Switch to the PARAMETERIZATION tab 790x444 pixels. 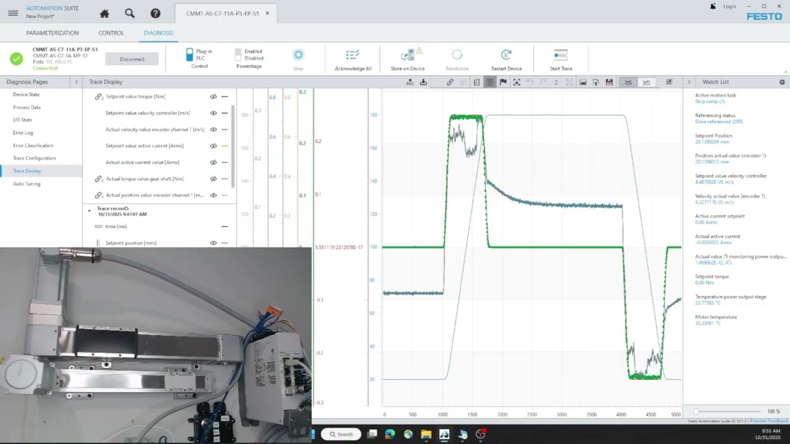(x=52, y=33)
